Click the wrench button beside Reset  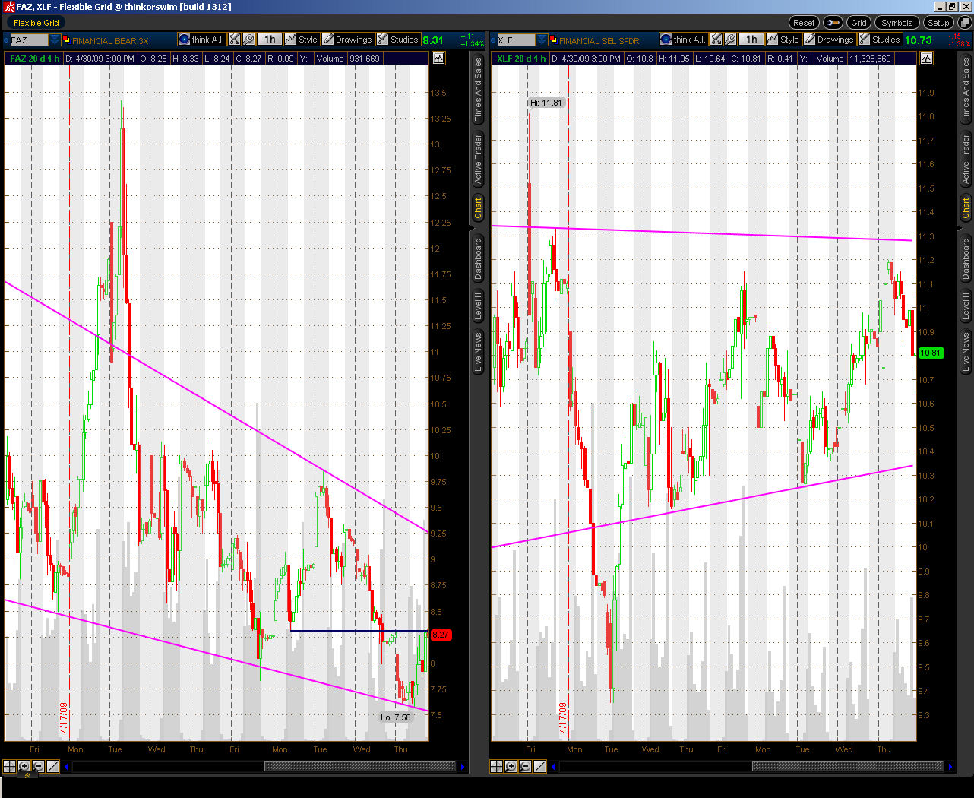click(x=833, y=23)
